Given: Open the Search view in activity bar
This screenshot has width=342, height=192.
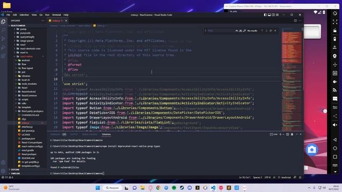Looking at the screenshot, I should 3,30.
